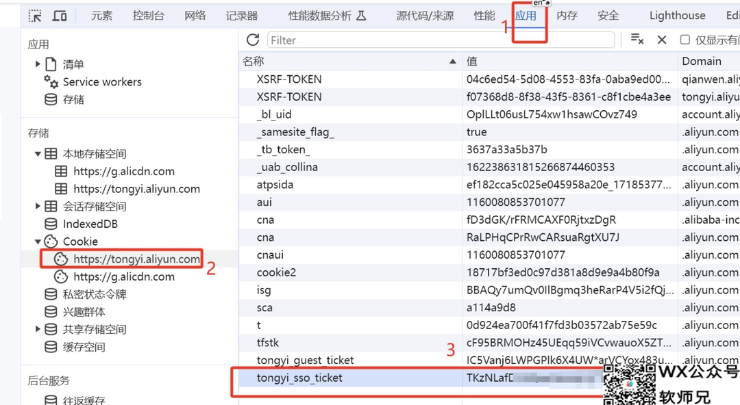
Task: Open the 网络 tab
Action: [x=195, y=16]
